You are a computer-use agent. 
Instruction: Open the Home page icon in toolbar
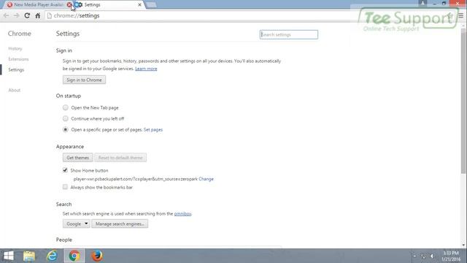[x=38, y=15]
